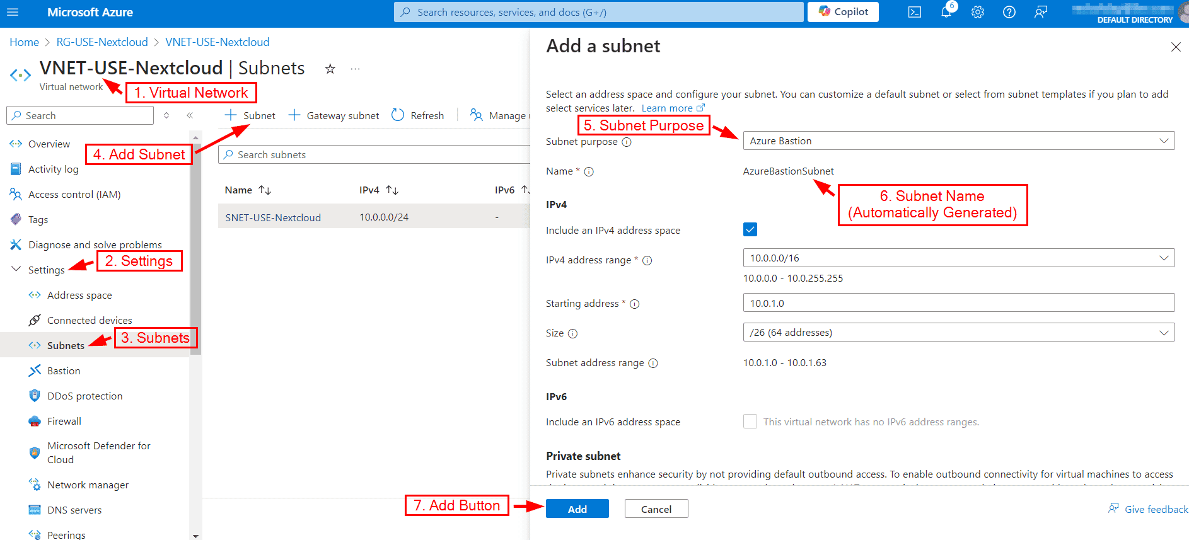Show info tooltip for IPv4 address range

pos(647,260)
